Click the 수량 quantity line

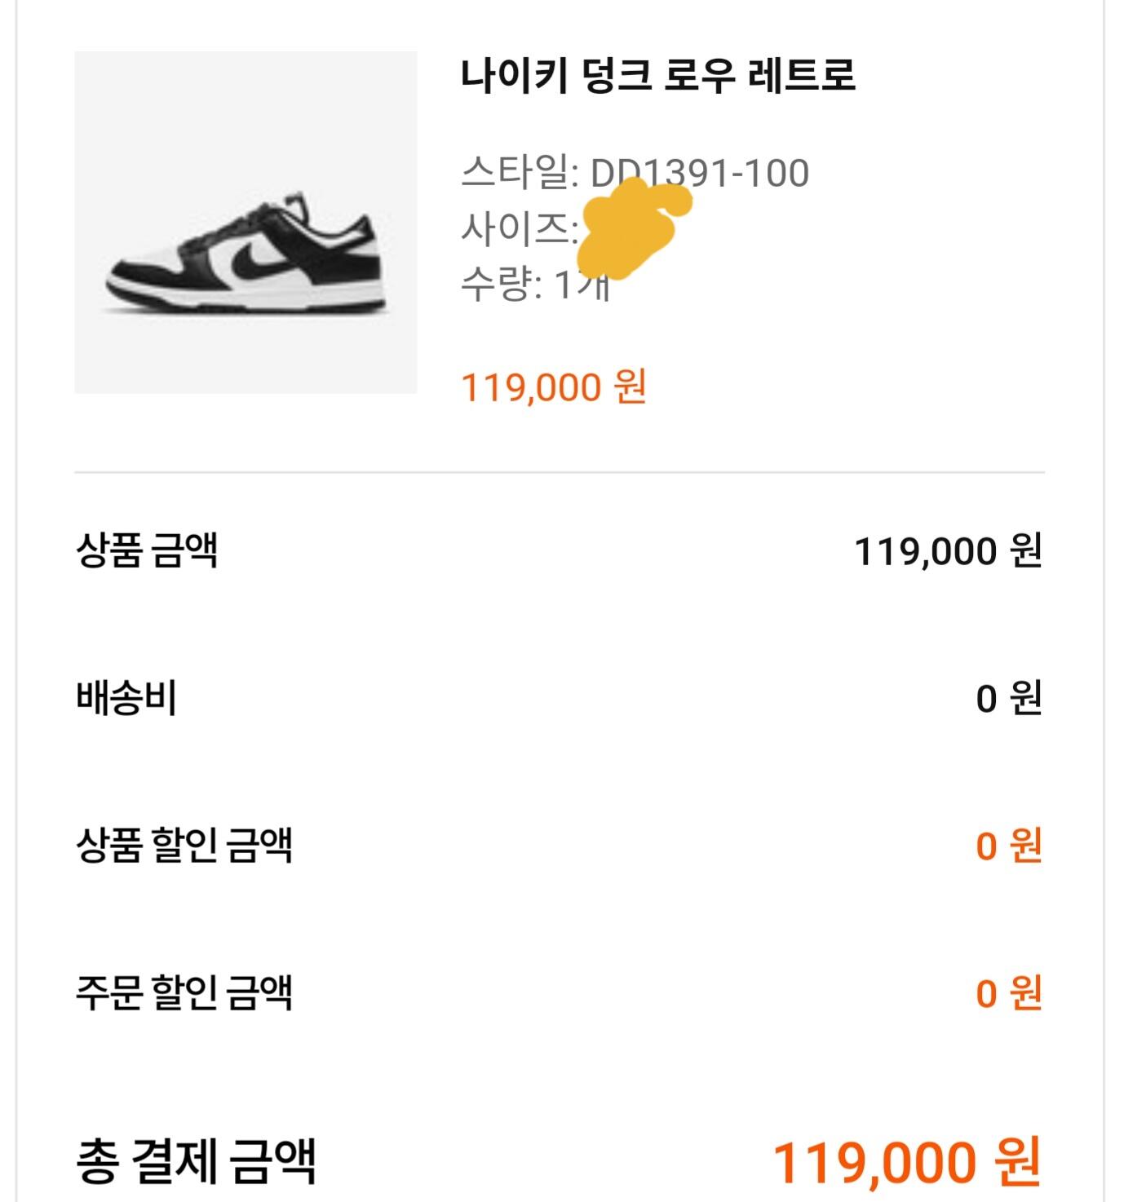[x=534, y=285]
